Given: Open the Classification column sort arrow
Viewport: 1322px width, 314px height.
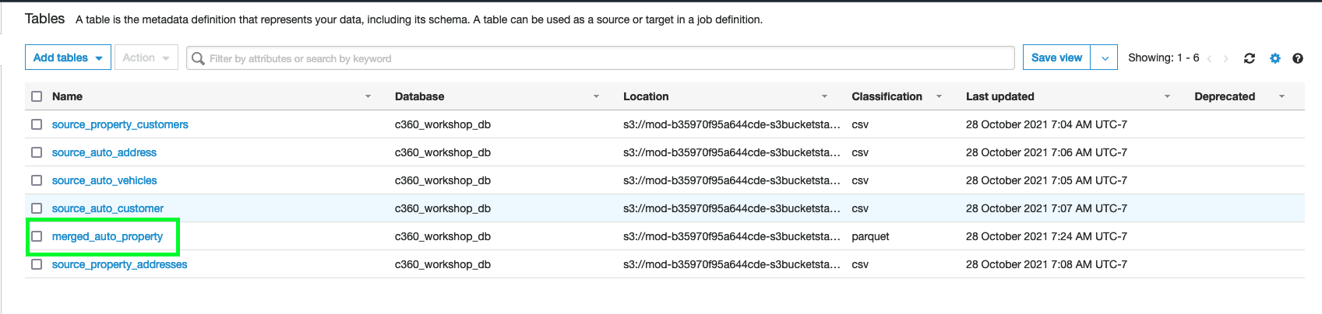Looking at the screenshot, I should coord(939,96).
